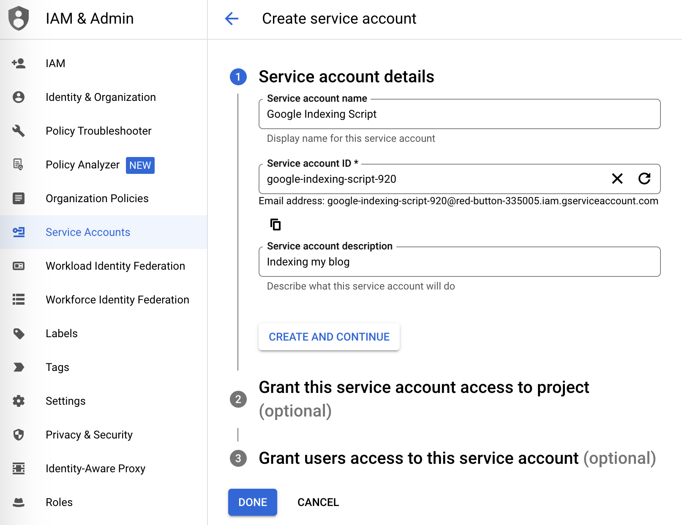Click the IAM add-person icon
Screen dimensions: 682x525
click(x=19, y=63)
